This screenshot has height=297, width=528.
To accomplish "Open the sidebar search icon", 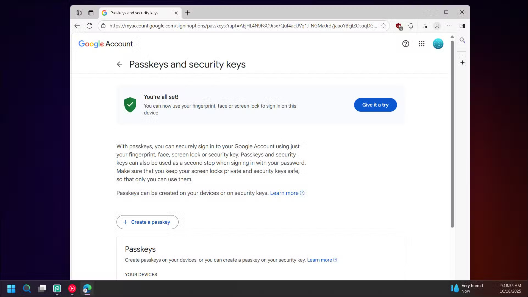I will tap(462, 40).
